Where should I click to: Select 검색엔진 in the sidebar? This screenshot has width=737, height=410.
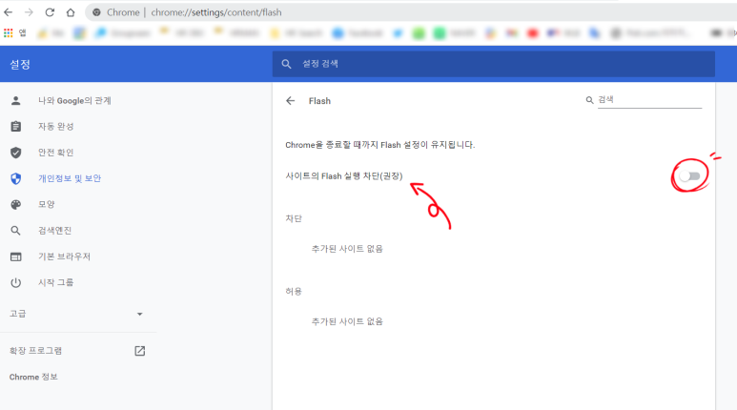[x=54, y=231]
